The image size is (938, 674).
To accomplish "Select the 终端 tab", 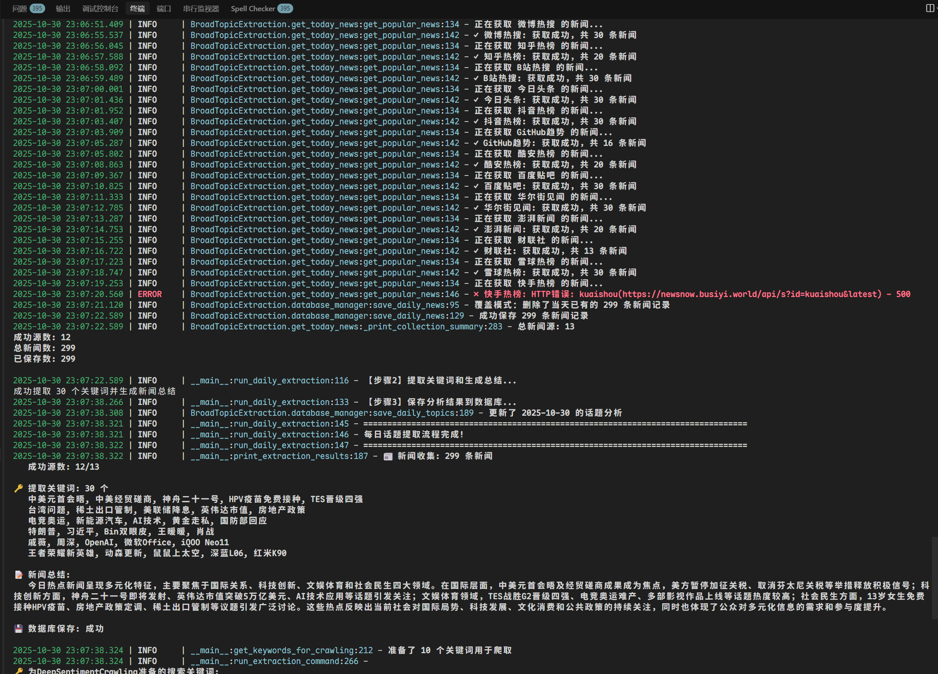I will [x=137, y=9].
